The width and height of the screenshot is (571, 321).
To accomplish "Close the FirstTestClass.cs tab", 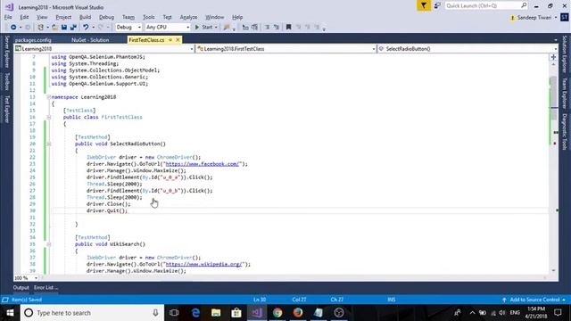I will pos(178,40).
